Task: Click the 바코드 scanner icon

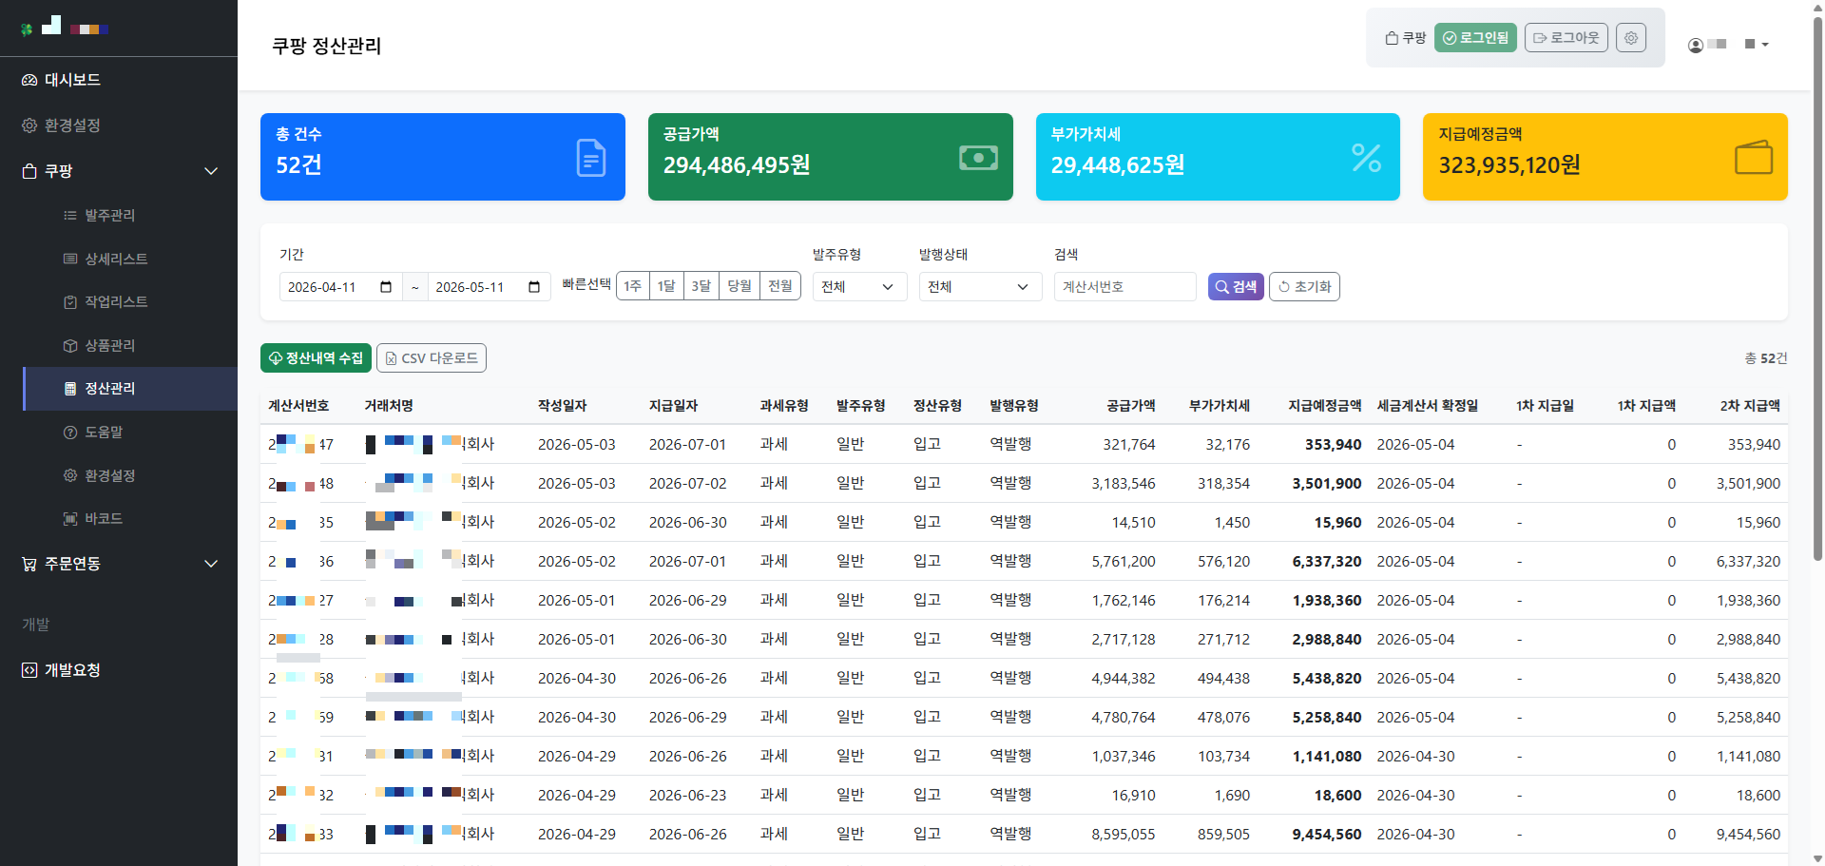Action: pos(70,519)
